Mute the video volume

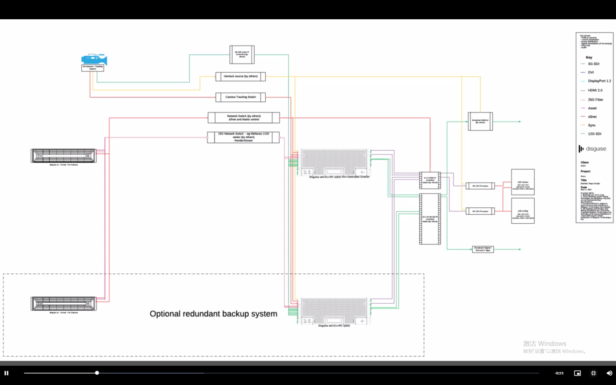click(x=609, y=373)
